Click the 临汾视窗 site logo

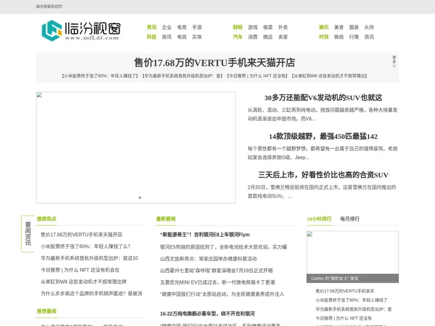point(81,31)
